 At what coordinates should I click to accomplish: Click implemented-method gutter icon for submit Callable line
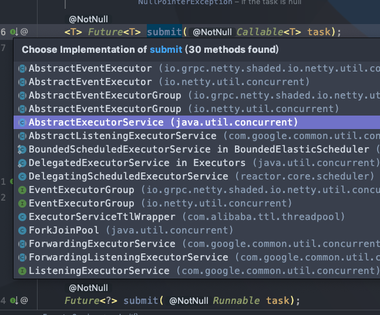point(14,32)
